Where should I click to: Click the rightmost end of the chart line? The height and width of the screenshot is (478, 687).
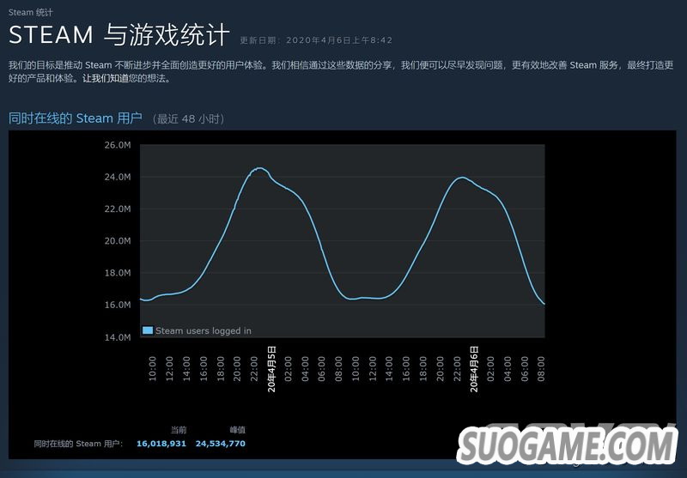point(544,304)
